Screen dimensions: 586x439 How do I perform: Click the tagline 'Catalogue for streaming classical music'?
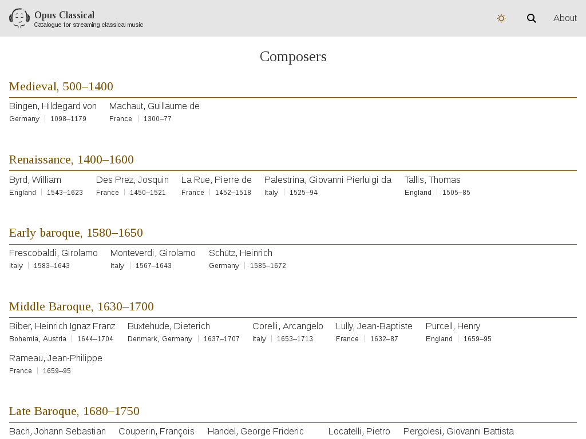[x=89, y=25]
